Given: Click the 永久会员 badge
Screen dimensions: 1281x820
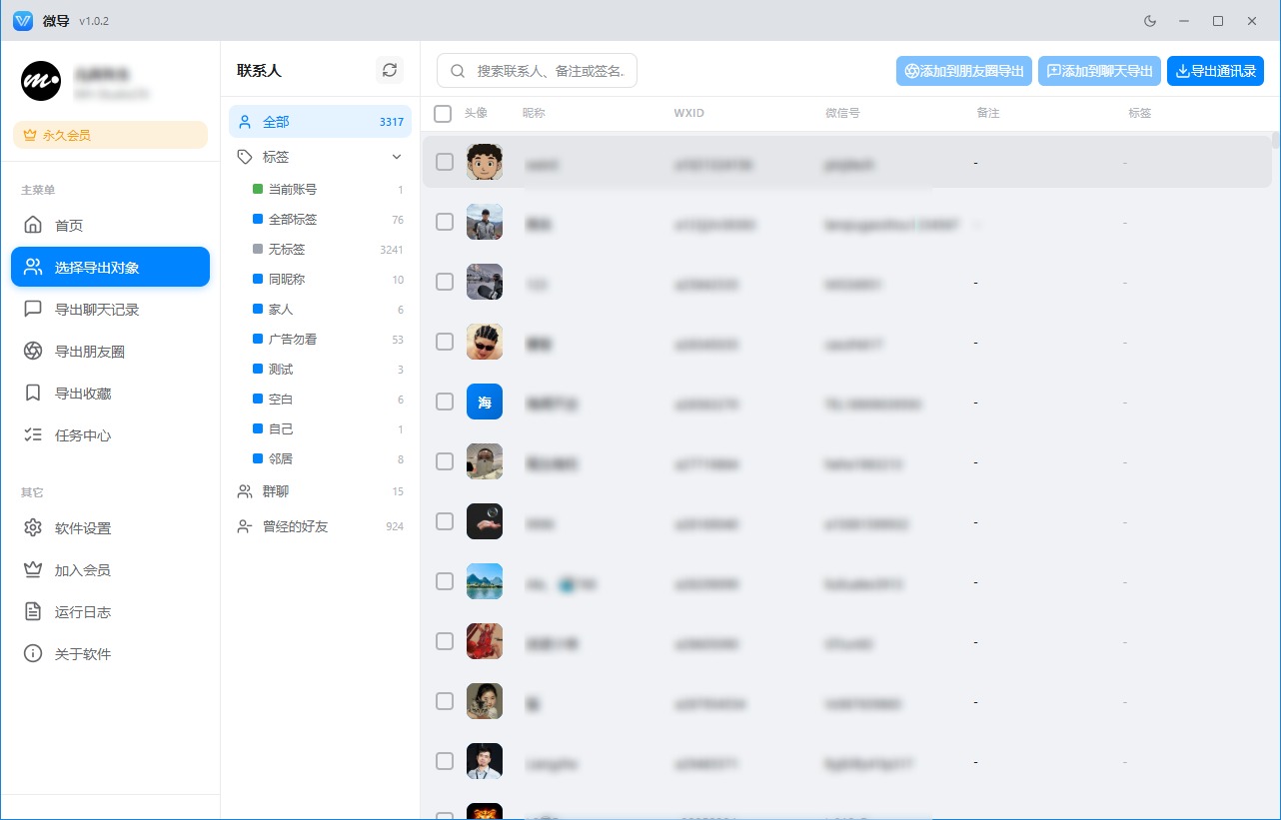Looking at the screenshot, I should (110, 135).
